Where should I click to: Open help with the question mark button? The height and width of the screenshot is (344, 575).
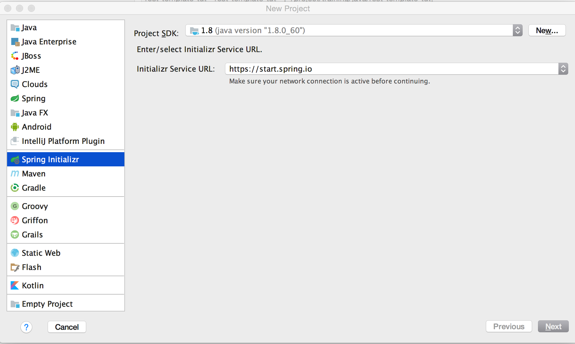26,327
